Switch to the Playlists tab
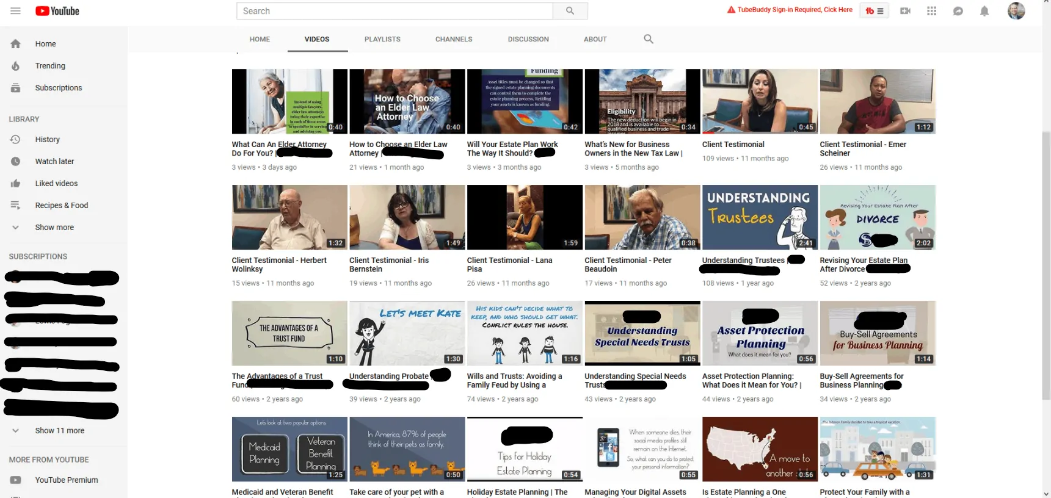 [x=382, y=39]
